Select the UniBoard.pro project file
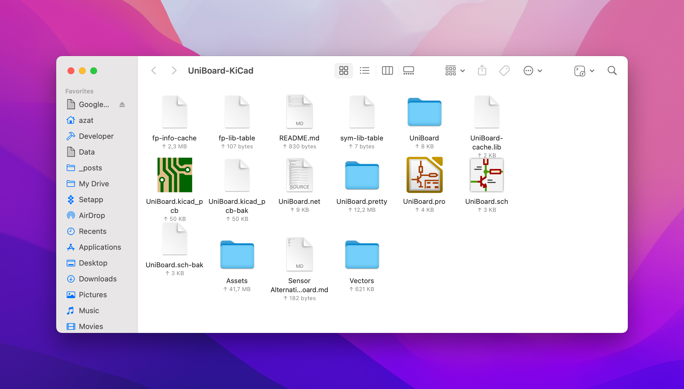 (424, 175)
